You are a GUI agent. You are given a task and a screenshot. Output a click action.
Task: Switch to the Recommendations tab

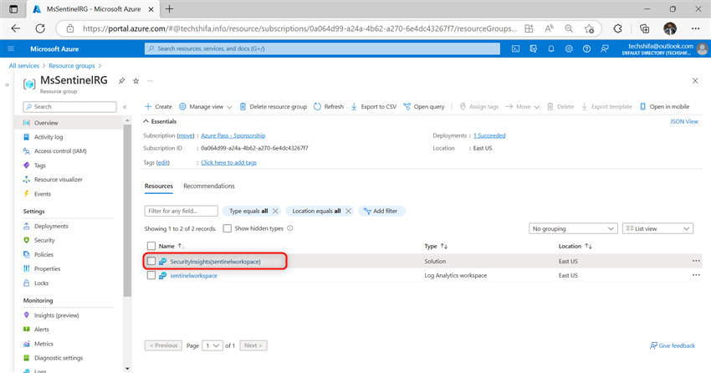(x=209, y=186)
